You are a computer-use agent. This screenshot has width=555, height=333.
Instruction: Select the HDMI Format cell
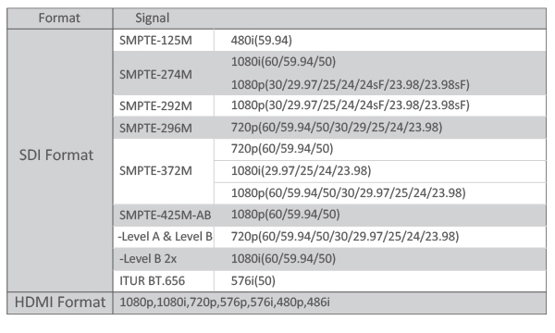[59, 302]
